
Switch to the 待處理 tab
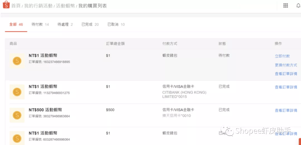pos(65,24)
